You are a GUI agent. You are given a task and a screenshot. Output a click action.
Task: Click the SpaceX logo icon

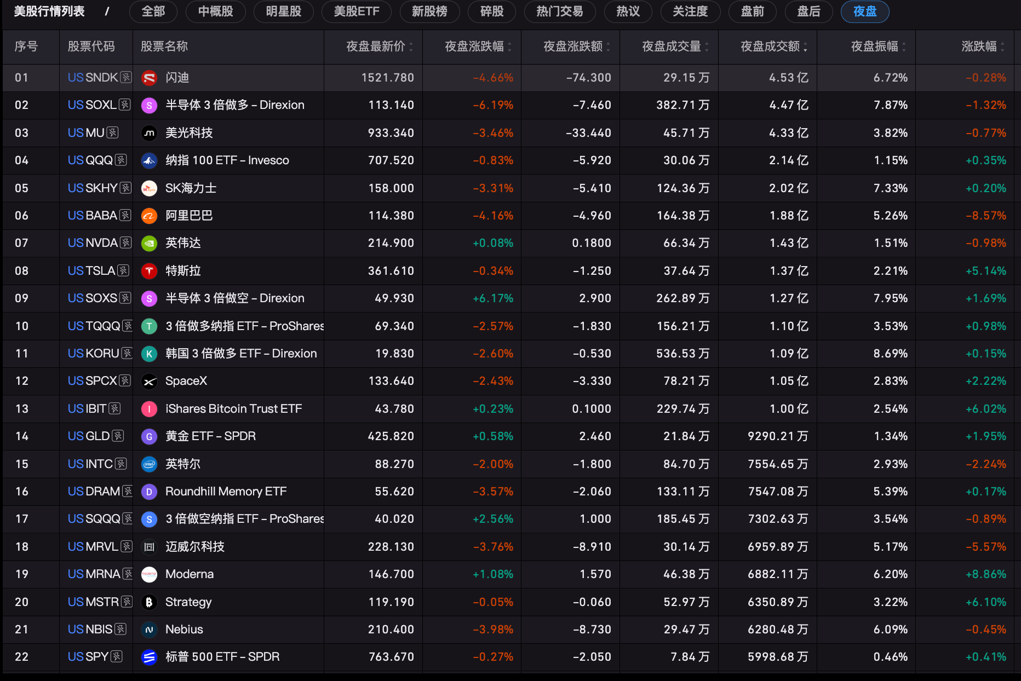point(149,382)
